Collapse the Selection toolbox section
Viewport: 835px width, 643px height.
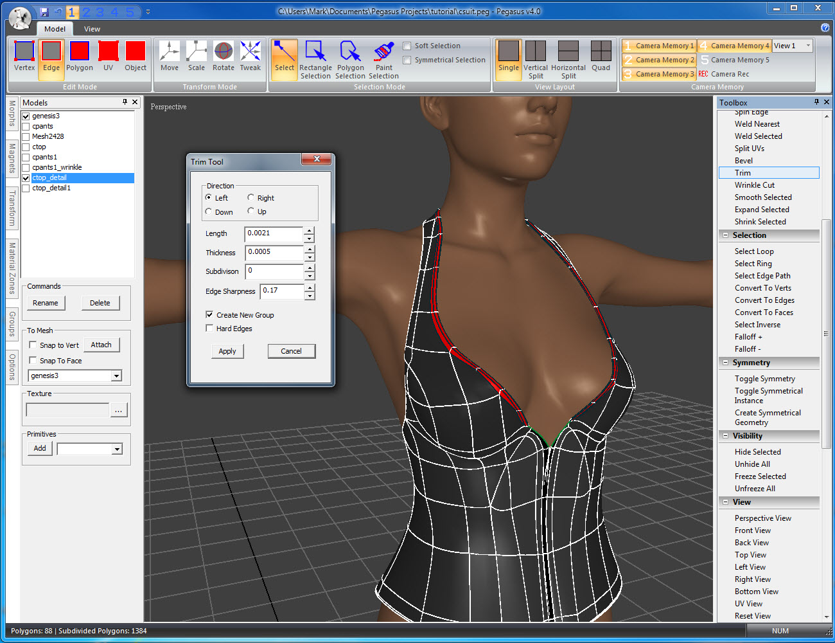pyautogui.click(x=726, y=235)
